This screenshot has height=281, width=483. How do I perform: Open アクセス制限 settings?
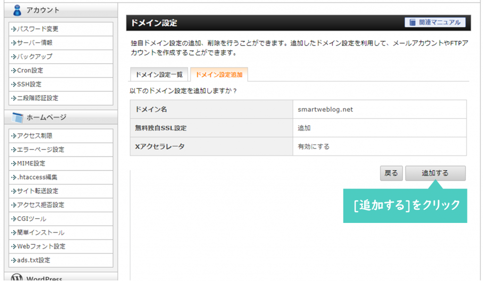[61, 136]
